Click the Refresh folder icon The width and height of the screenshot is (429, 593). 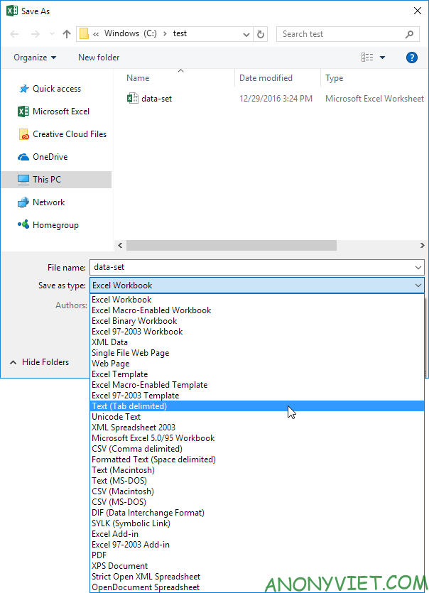point(261,34)
